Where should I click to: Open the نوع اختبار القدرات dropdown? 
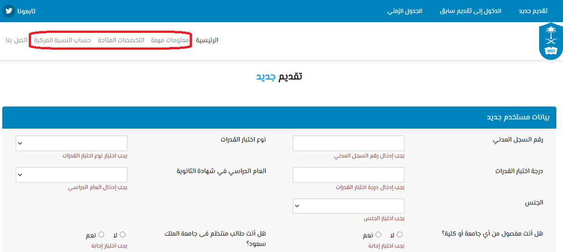71,144
